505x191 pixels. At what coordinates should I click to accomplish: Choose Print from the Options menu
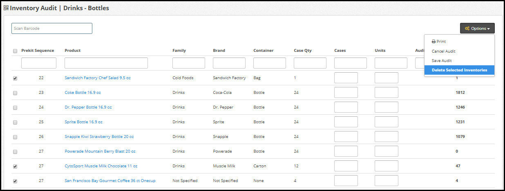pos(439,42)
